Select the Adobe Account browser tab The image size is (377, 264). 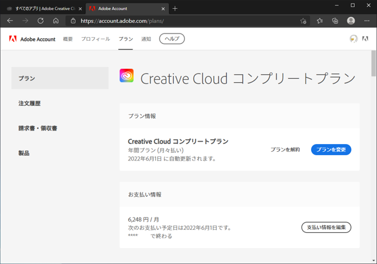(x=127, y=9)
